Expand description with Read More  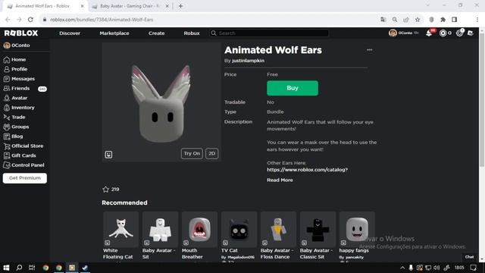(280, 180)
